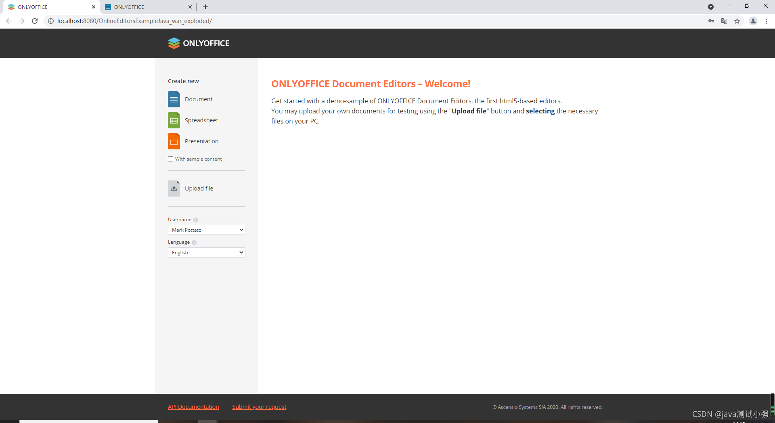Viewport: 775px width, 423px height.
Task: Open a new browser tab
Action: (x=205, y=7)
